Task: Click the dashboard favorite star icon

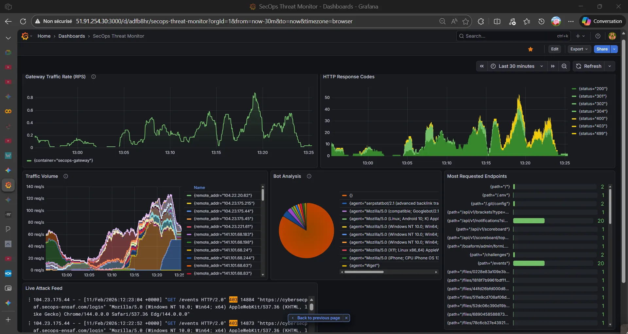Action: pos(530,49)
